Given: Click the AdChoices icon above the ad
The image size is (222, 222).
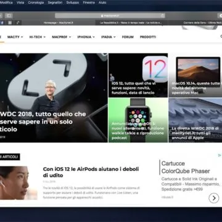Looking at the screenshot, I should 220,155.
